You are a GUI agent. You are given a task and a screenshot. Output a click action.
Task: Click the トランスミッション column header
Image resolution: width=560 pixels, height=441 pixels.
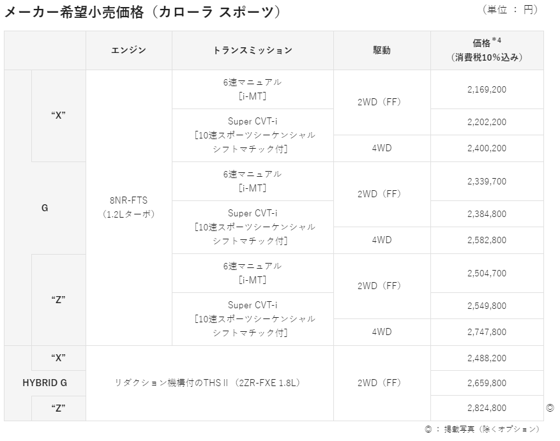252,50
